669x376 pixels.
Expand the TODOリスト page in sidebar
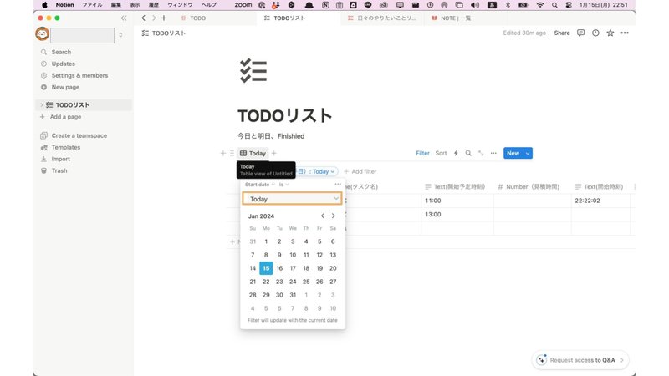coord(41,105)
